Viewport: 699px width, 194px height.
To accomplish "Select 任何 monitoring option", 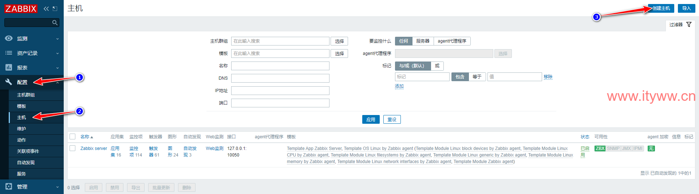I will tap(403, 41).
